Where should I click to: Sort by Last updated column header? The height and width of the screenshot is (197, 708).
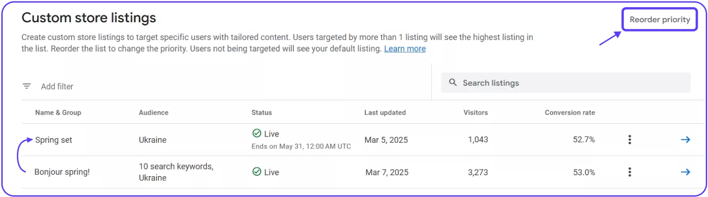(385, 113)
